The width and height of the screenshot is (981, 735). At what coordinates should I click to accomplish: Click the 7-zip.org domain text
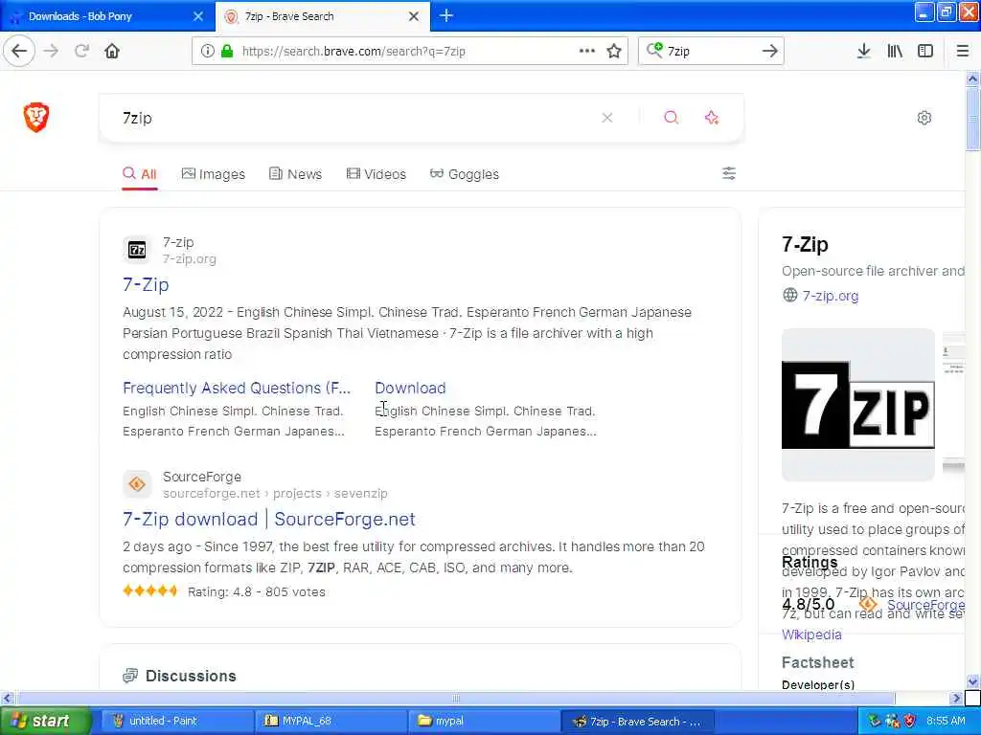[190, 258]
